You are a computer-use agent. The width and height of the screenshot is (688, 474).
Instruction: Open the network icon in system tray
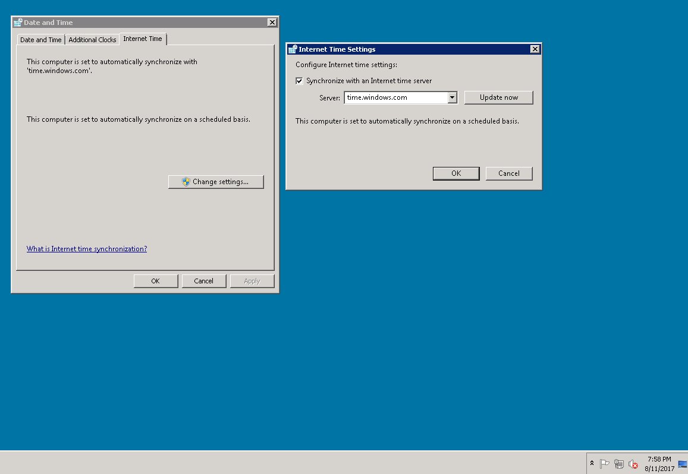pos(618,463)
